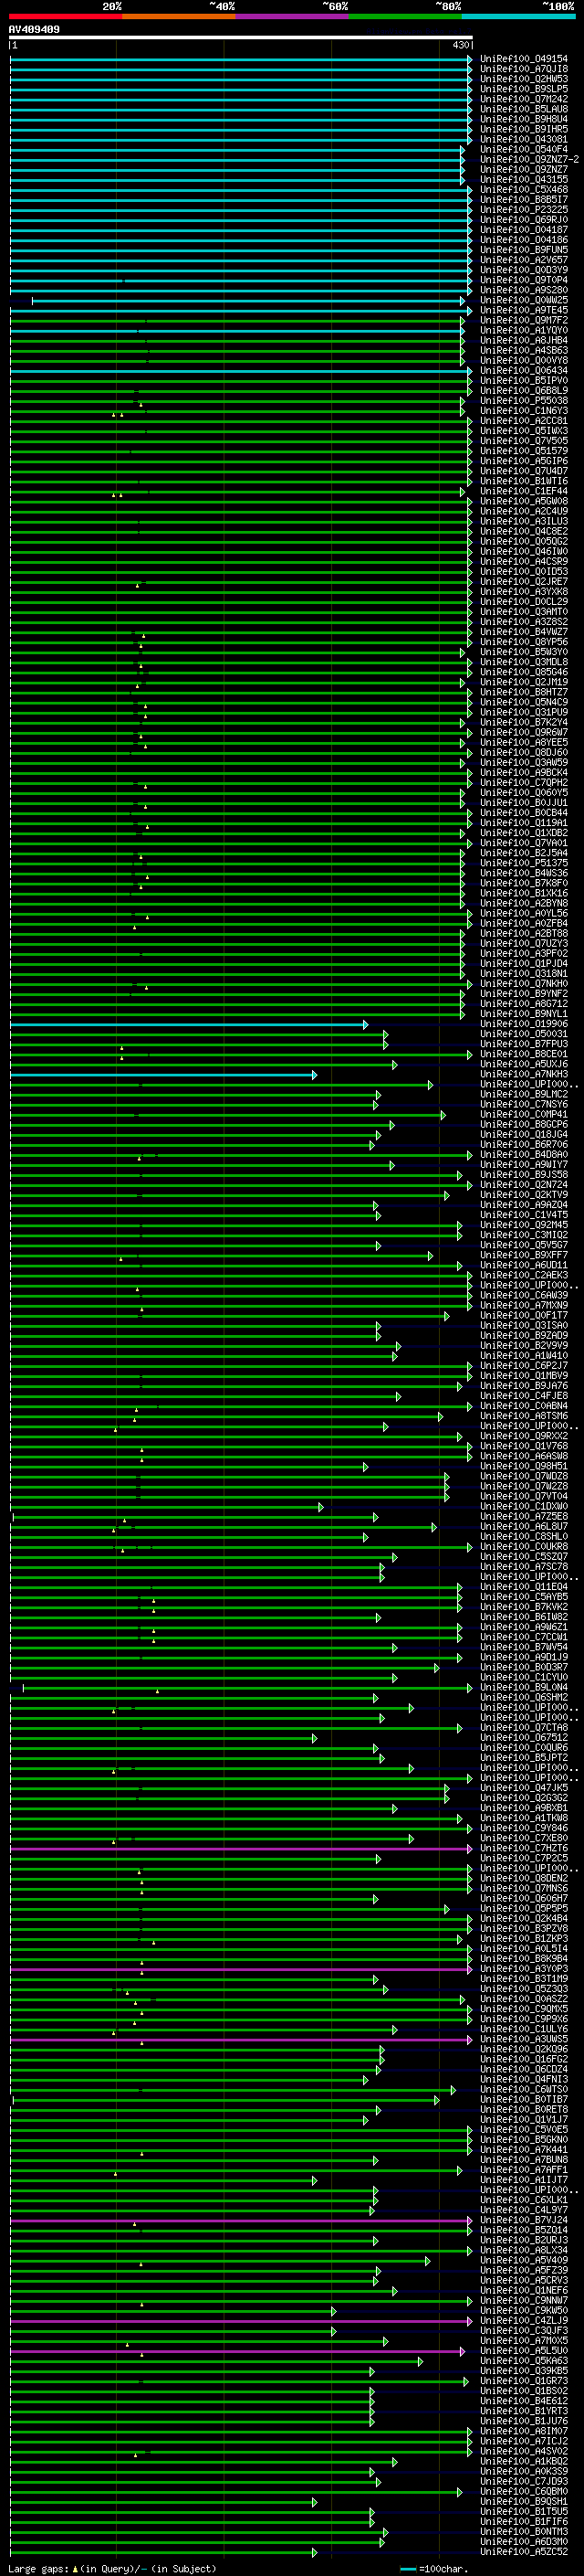The image size is (584, 2576).
Task: Select label UniRef100_C0MP41
Action: (x=523, y=1114)
